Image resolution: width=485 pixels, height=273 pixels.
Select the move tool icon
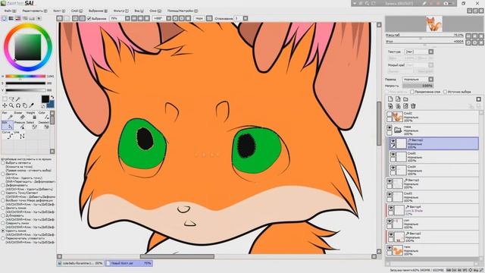5,105
